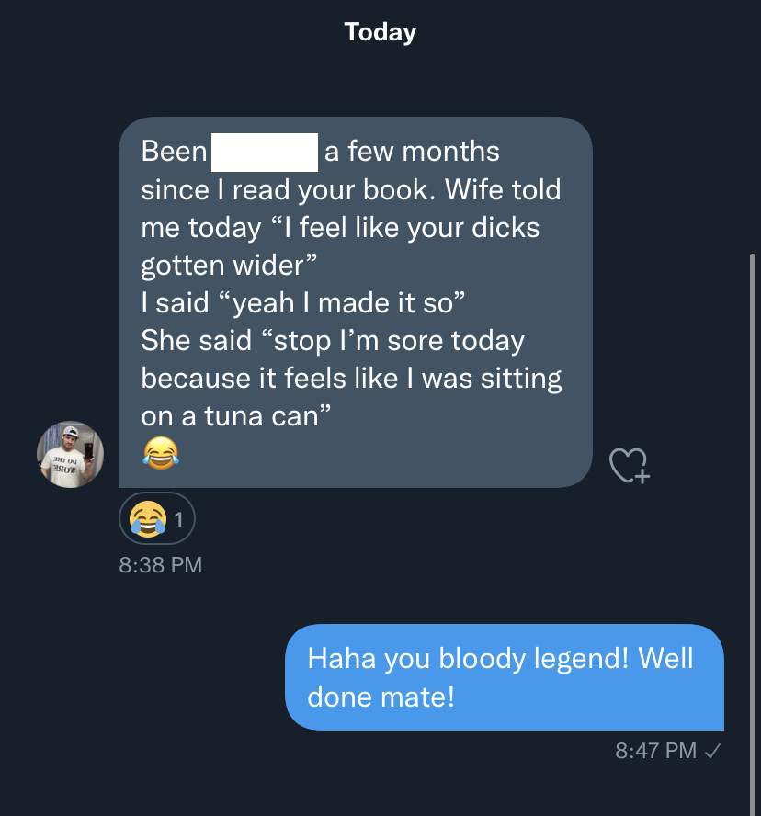Add a reaction with the heart-plus icon
The height and width of the screenshot is (816, 761).
630,465
